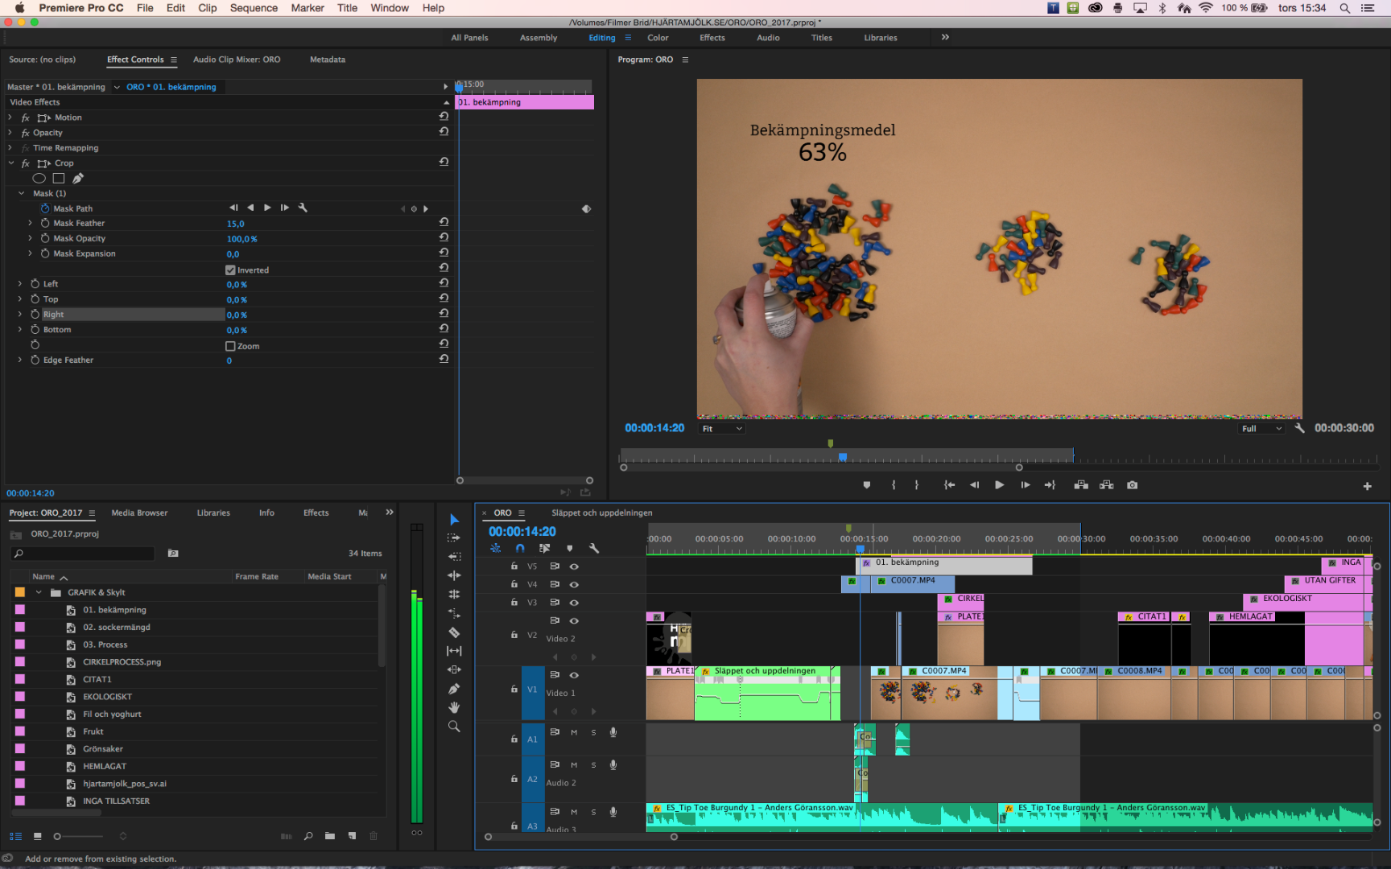Click the Play button in Program monitor

(999, 485)
